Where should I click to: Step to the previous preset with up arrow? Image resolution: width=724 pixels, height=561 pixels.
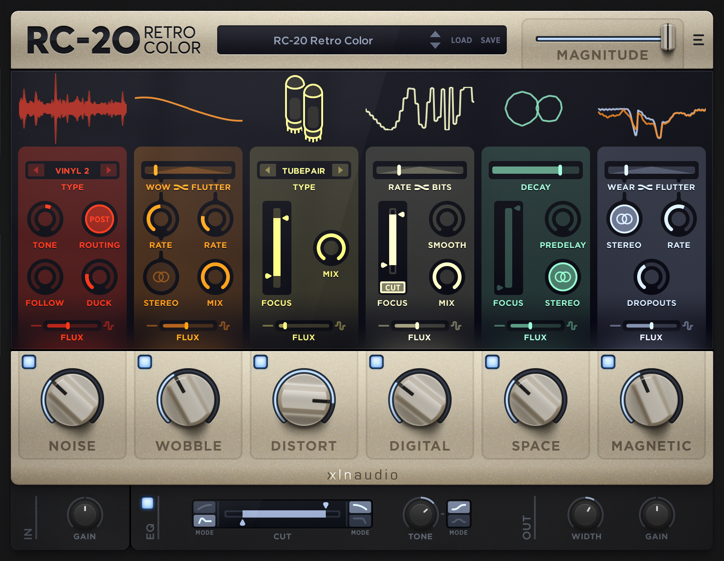[x=435, y=34]
